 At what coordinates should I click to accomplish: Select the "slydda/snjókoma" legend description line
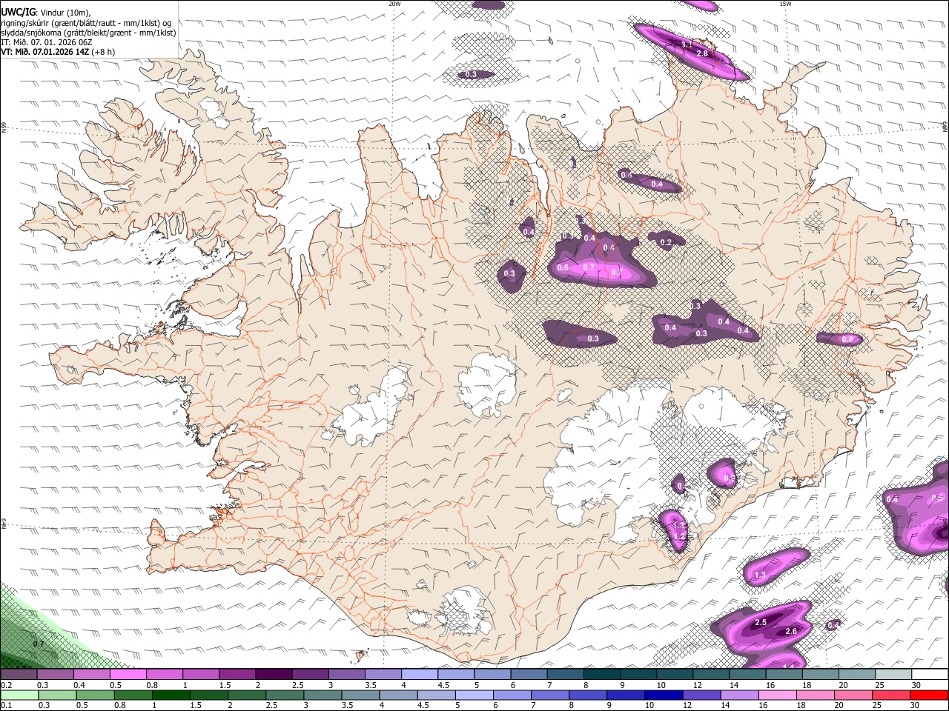tap(87, 33)
